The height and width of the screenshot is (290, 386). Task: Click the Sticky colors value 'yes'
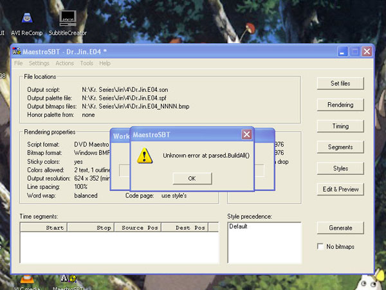[78, 162]
